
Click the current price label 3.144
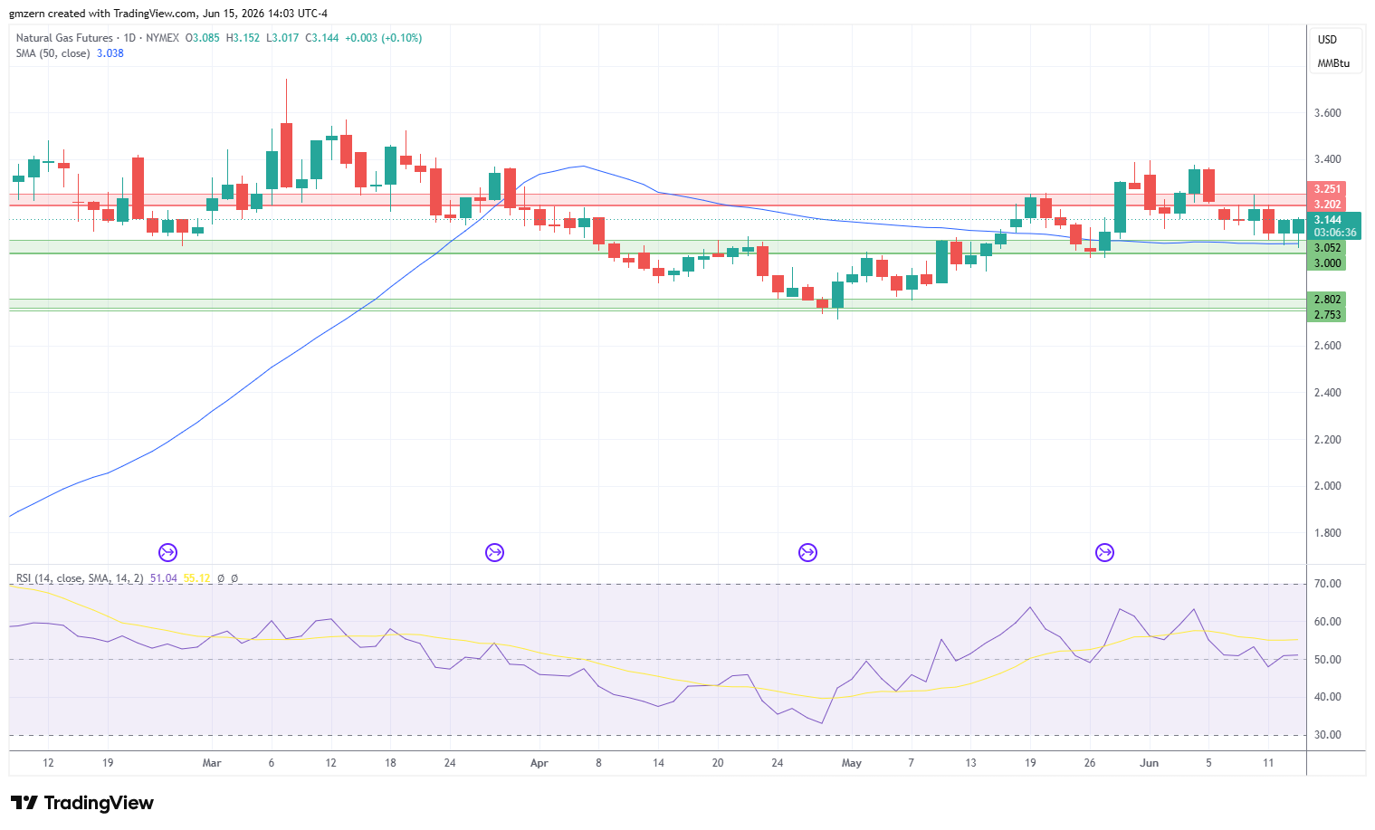click(1328, 220)
